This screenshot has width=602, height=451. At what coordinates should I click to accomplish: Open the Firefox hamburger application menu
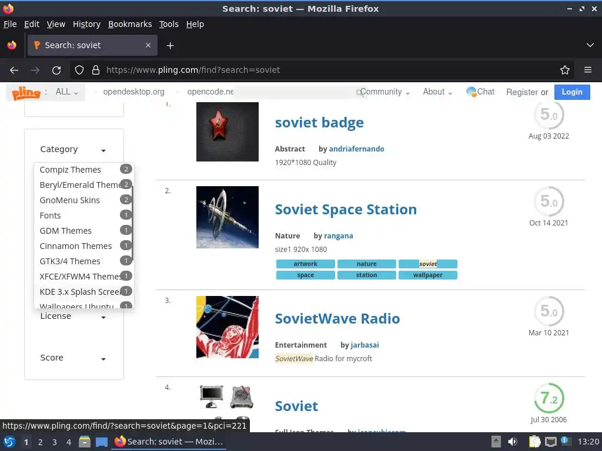(x=587, y=70)
